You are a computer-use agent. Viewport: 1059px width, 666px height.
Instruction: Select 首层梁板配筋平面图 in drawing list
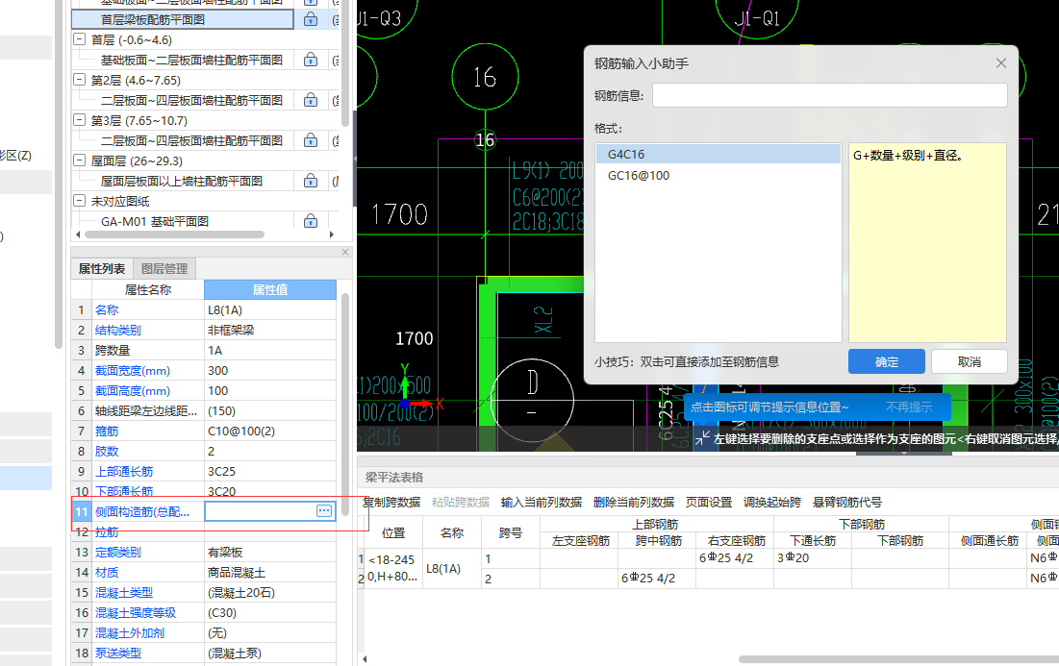183,19
